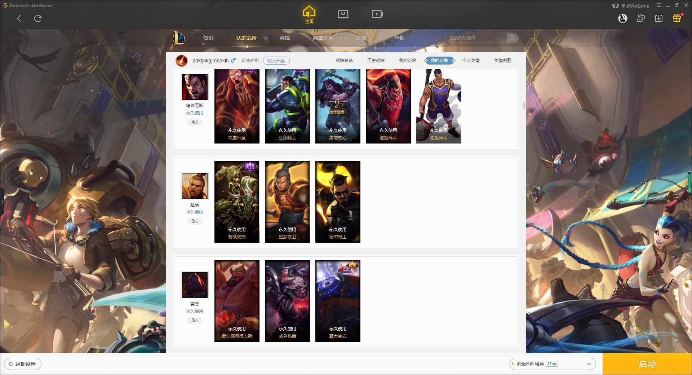Open the 战争机器 skin card
692x375 pixels.
pyautogui.click(x=287, y=301)
